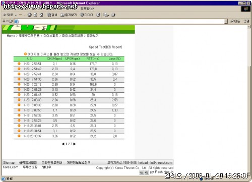Click orange bullet for 1-20 17:56:54 row
Screen dimensions: 252x182
pyautogui.click(x=19, y=64)
